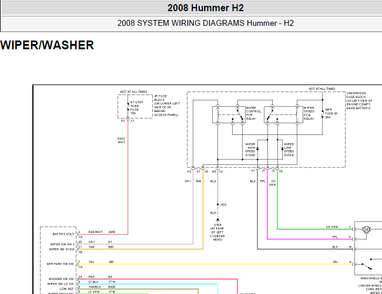Image resolution: width=382 pixels, height=294 pixels.
Task: Click the "IP FUSE BLOCK" location description
Action: [167, 106]
